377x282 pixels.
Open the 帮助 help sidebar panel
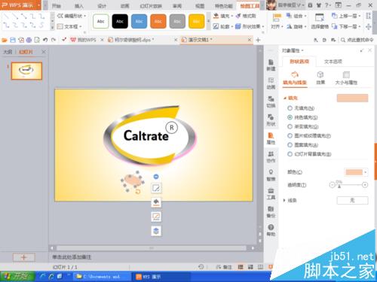pyautogui.click(x=271, y=230)
